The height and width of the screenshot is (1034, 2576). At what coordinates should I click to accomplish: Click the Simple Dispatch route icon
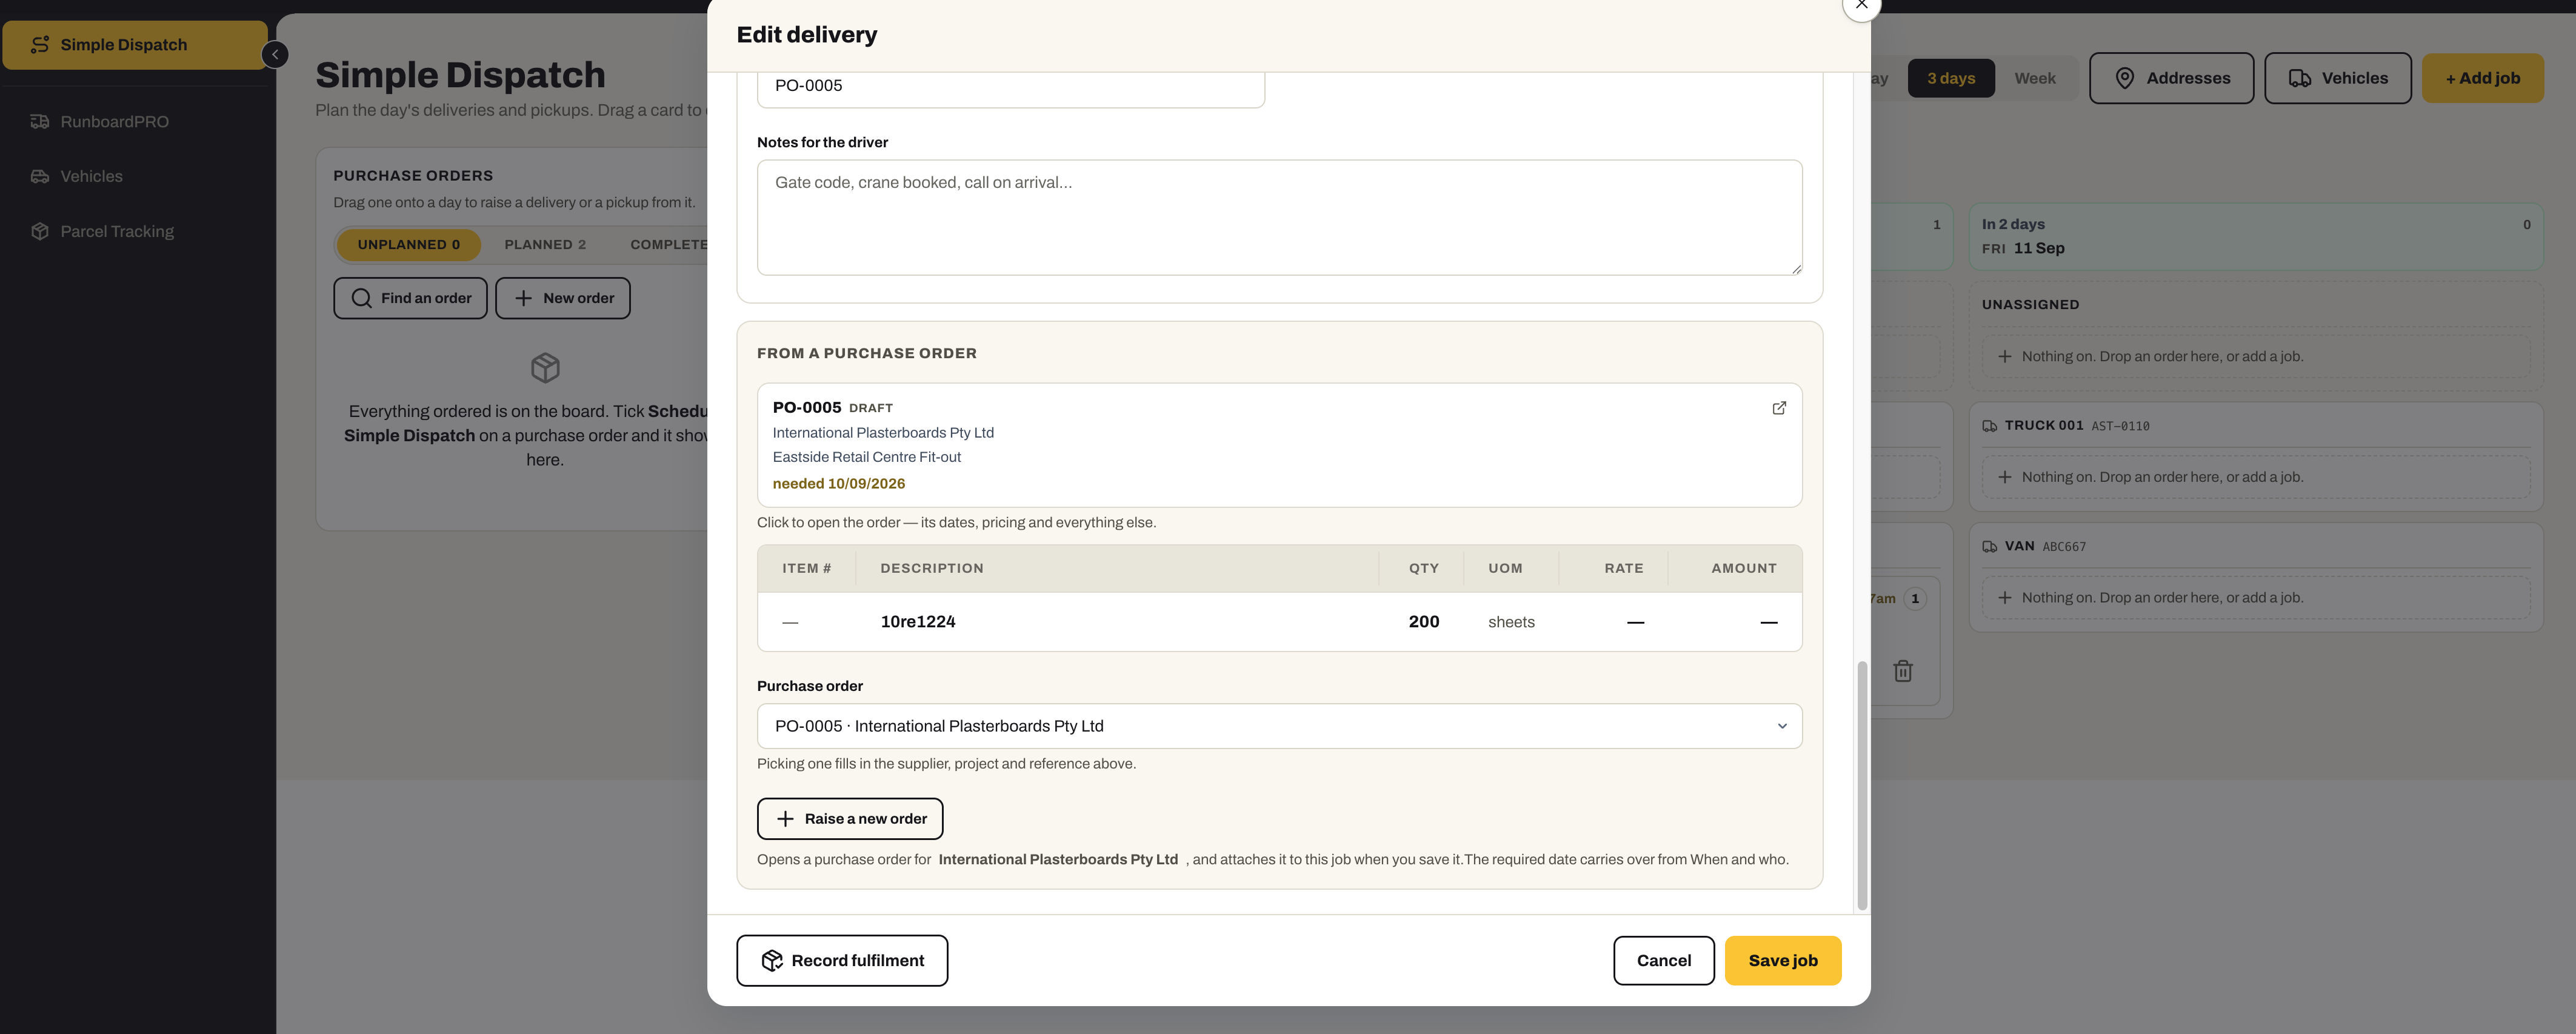40,45
